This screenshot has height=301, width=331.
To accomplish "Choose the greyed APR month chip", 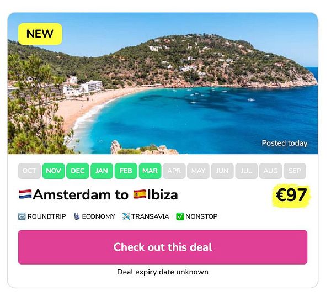I will [174, 171].
